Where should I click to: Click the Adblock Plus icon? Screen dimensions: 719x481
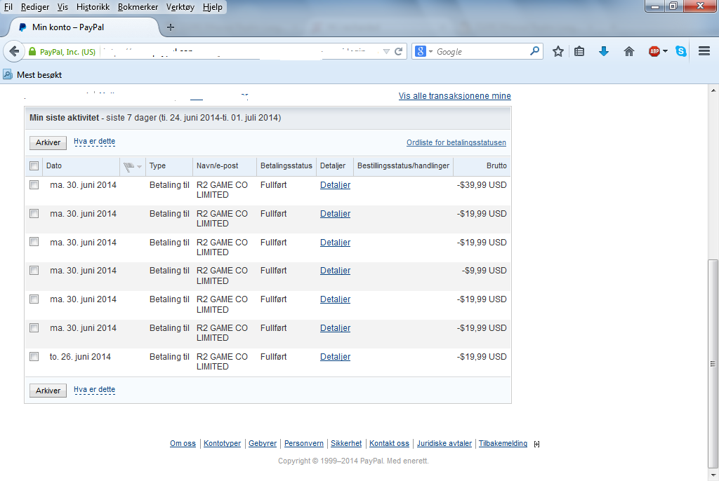654,51
